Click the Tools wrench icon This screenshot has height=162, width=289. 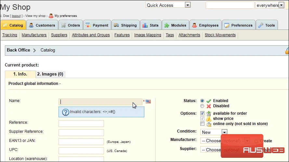pyautogui.click(x=261, y=25)
